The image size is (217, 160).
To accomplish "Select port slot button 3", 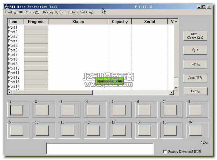I will tap(68, 110).
